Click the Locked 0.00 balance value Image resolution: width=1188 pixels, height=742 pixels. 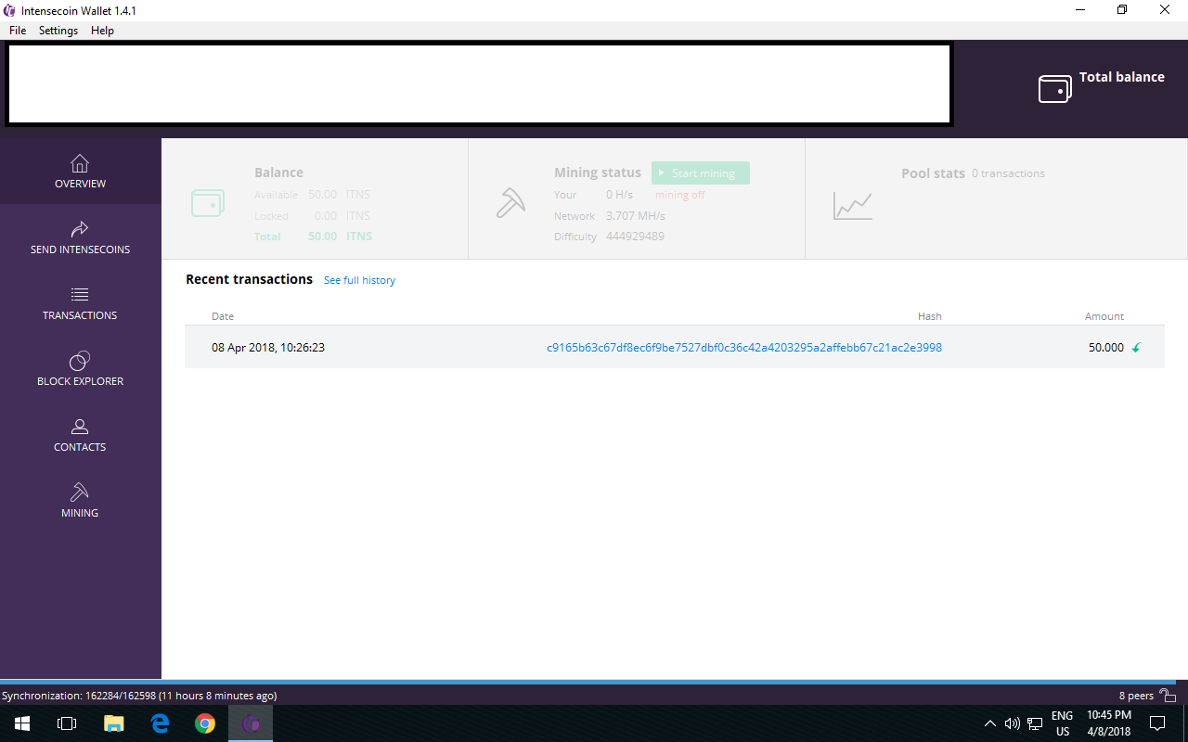[x=326, y=216]
